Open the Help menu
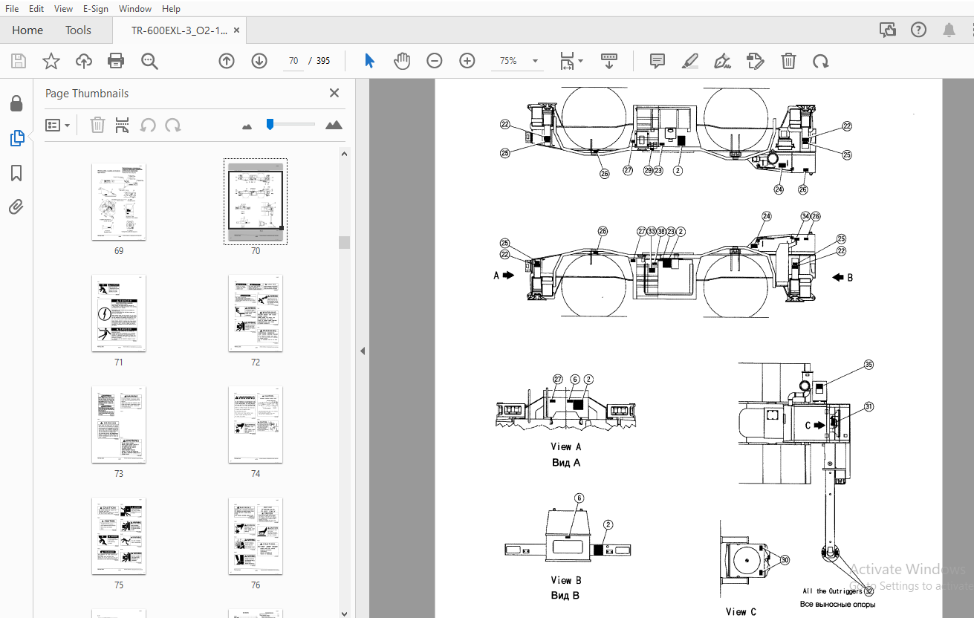The image size is (974, 618). coord(171,8)
